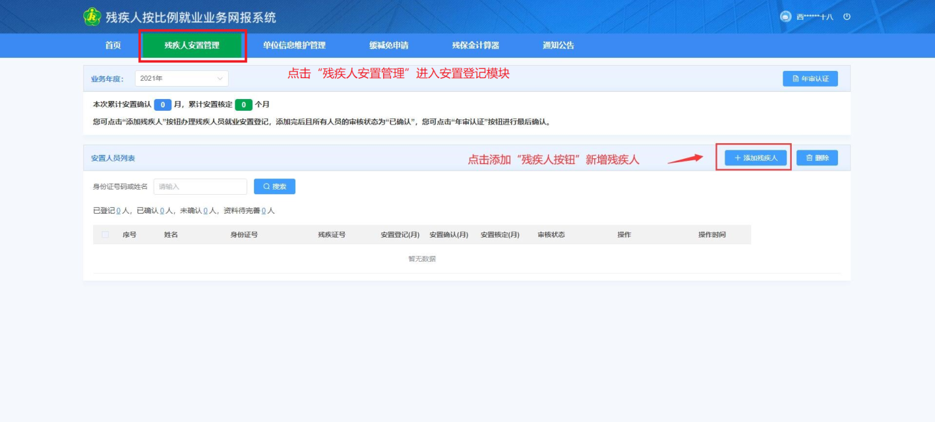Click 添加残疾人 to add a person
This screenshot has height=422, width=935.
pyautogui.click(x=755, y=158)
